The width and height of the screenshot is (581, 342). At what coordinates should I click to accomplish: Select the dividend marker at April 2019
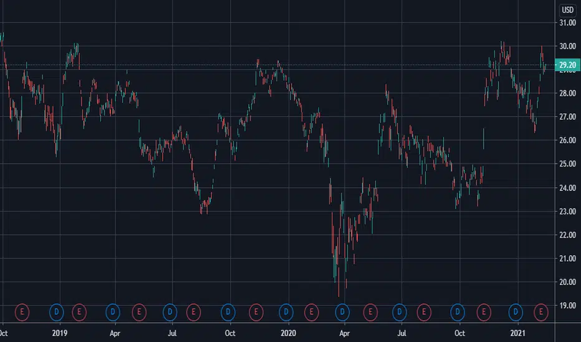click(113, 312)
